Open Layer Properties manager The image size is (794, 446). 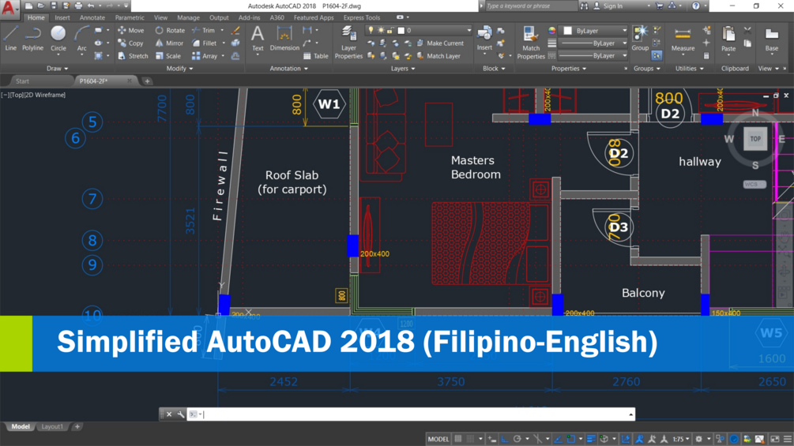point(348,43)
